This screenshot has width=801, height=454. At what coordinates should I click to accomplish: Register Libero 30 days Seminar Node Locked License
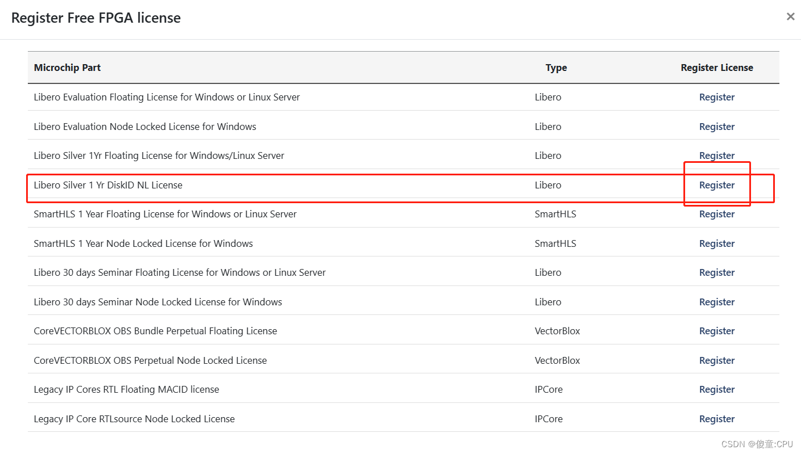pyautogui.click(x=717, y=302)
